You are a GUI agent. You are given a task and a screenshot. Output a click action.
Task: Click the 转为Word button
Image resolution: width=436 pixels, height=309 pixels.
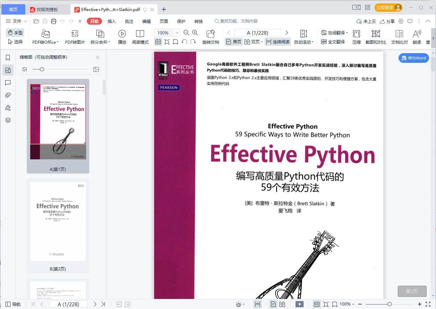coord(413,58)
